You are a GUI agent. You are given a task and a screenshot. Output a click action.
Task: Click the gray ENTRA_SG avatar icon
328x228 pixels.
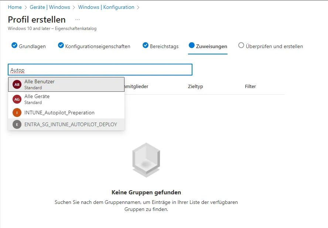coord(17,124)
